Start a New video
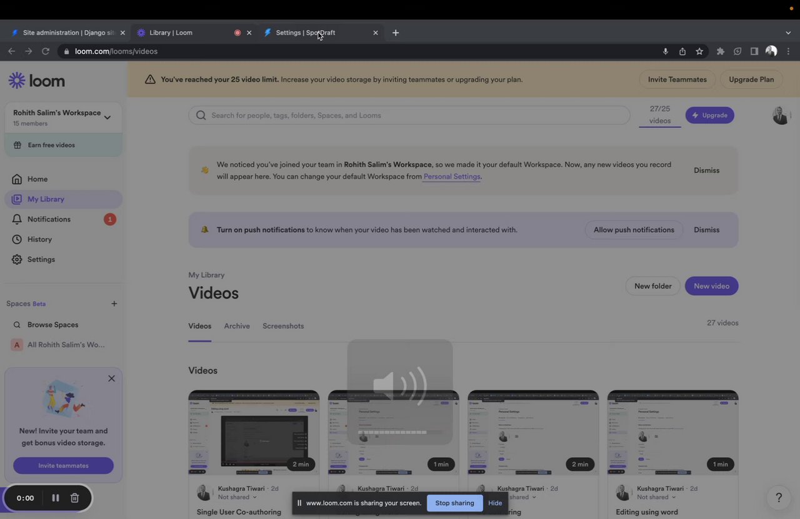The image size is (800, 519). 712,286
